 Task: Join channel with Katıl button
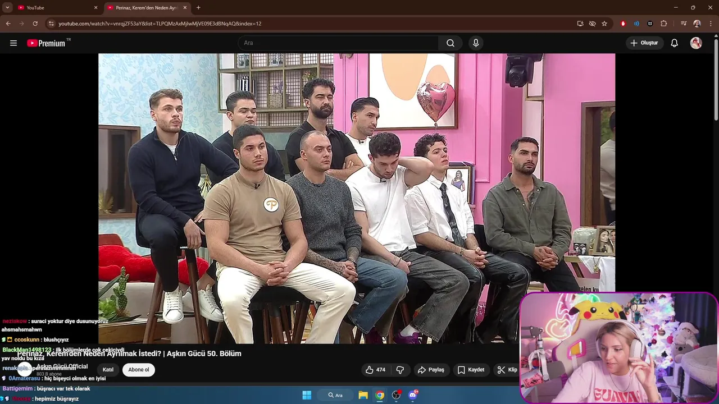(108, 370)
